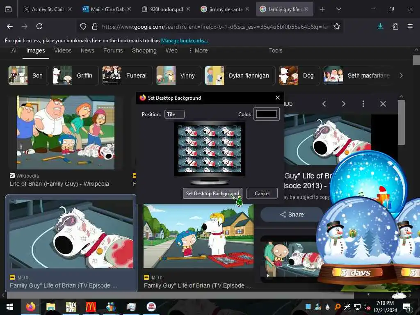This screenshot has height=315, width=420.
Task: Click the Firefox View icon in tab bar
Action: [8, 9]
